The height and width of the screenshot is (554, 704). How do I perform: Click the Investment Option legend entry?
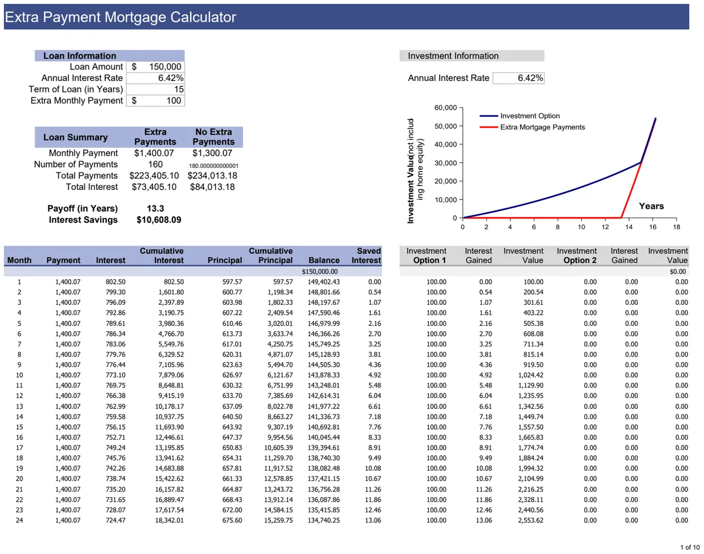(x=530, y=116)
